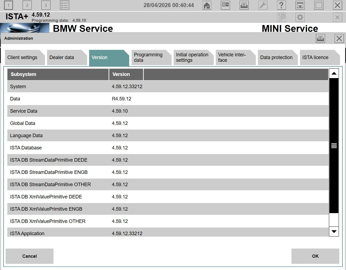Click the top toolbar print icon
This screenshot has width=346, height=270.
tap(244, 5)
